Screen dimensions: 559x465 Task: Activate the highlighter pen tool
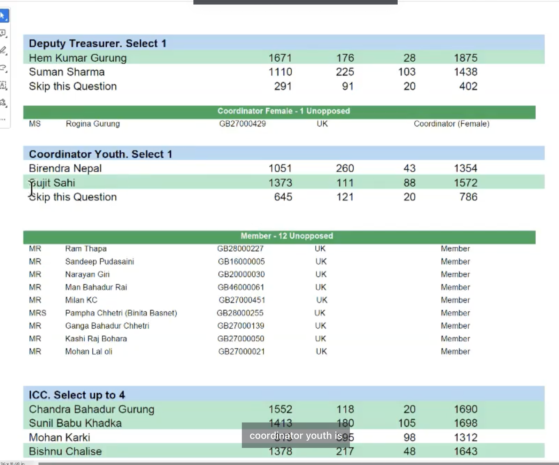pos(3,51)
